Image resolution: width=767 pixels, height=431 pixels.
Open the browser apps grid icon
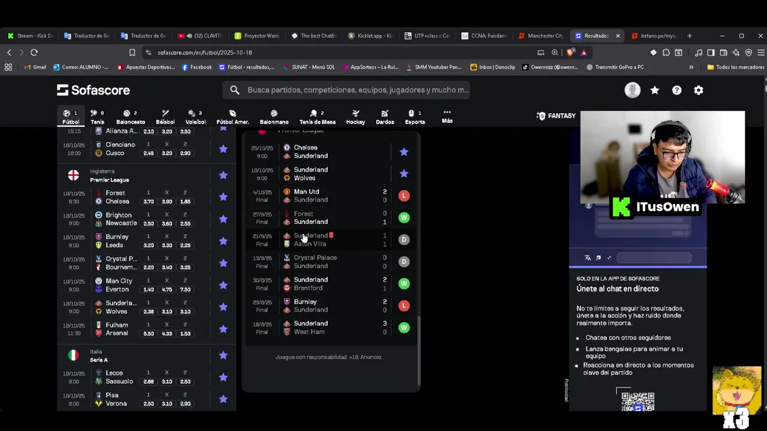click(x=8, y=67)
